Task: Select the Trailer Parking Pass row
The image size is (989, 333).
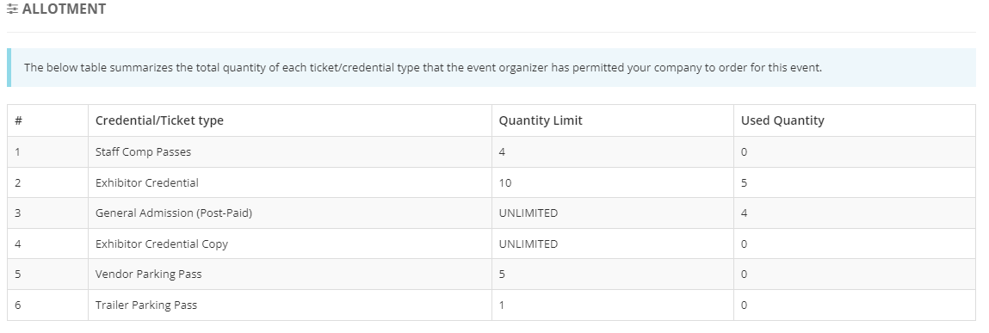Action: [491, 305]
